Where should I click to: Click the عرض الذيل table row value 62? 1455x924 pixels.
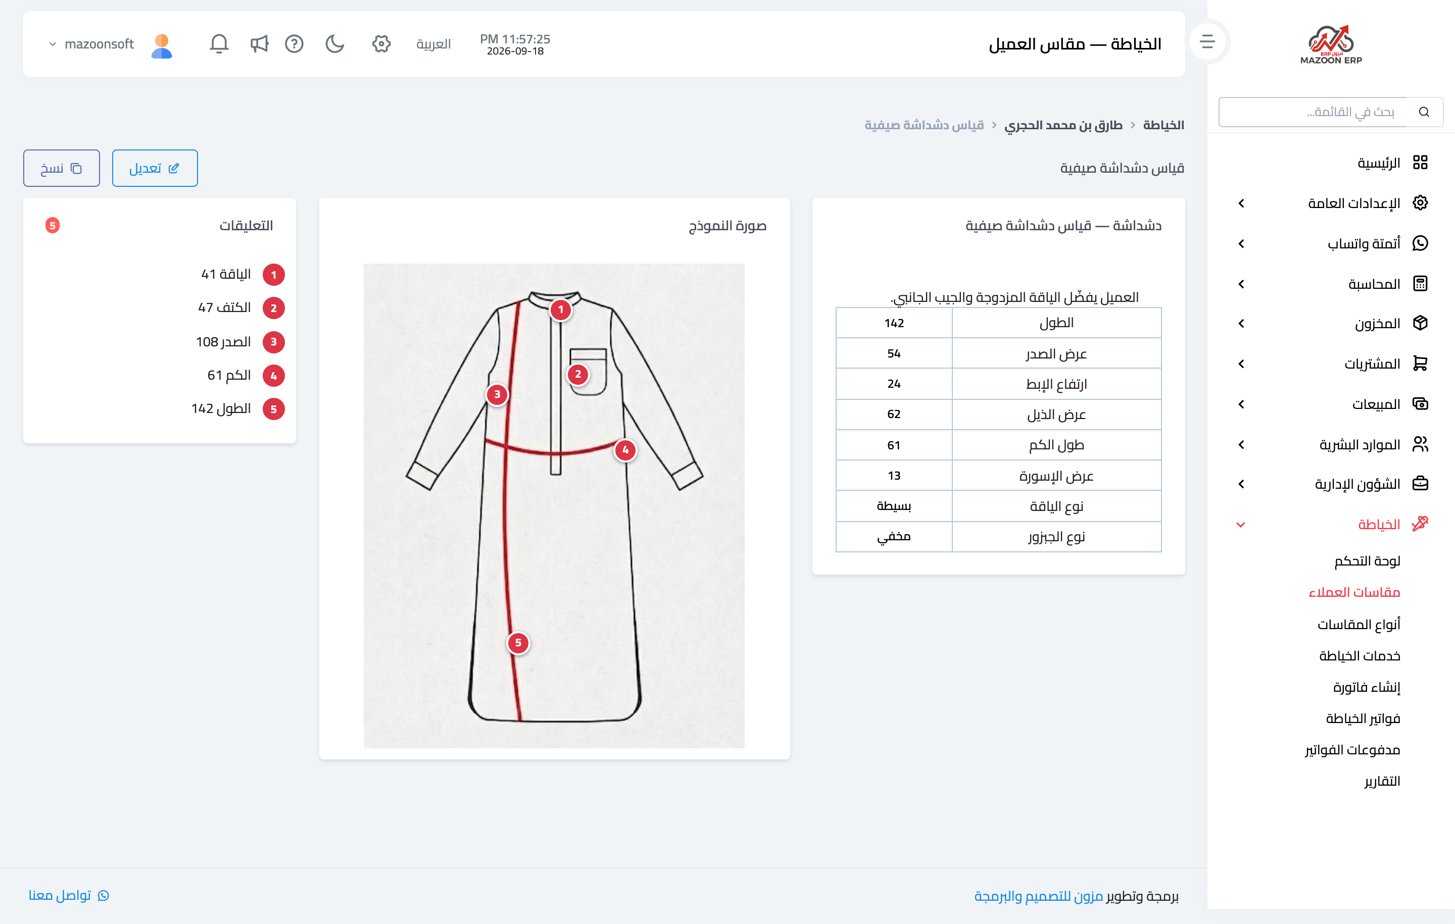click(x=894, y=415)
